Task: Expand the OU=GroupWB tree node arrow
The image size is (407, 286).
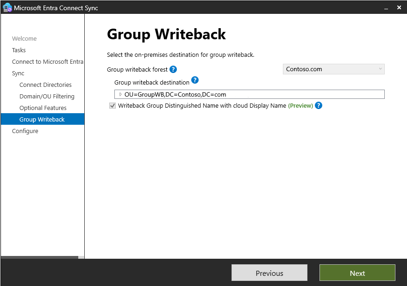Action: 120,94
